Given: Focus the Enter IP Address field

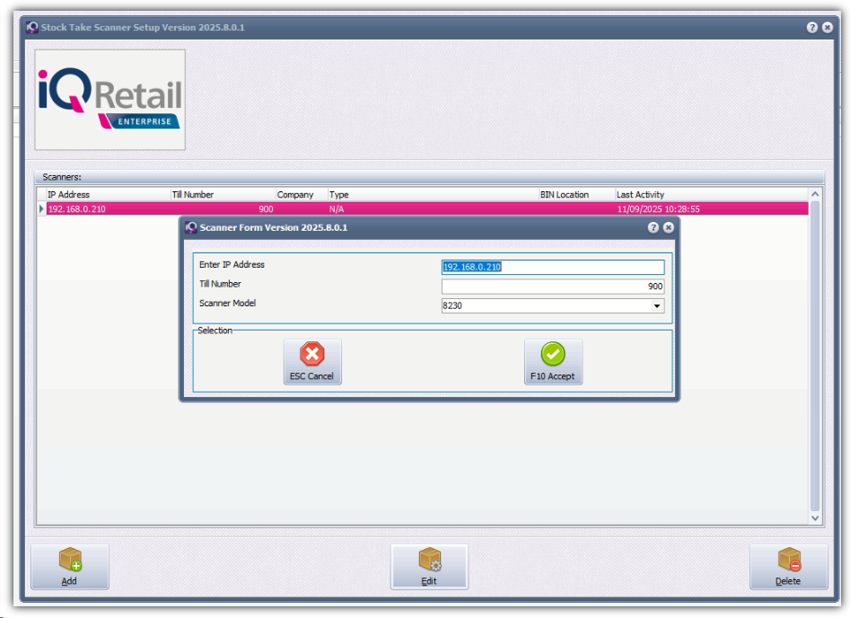Looking at the screenshot, I should tap(552, 267).
